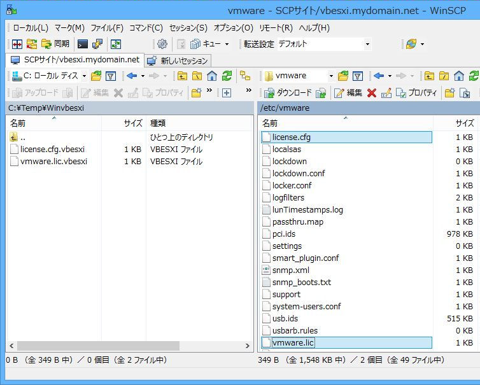Open the terminal console icon
The image size is (480, 385).
pos(82,44)
